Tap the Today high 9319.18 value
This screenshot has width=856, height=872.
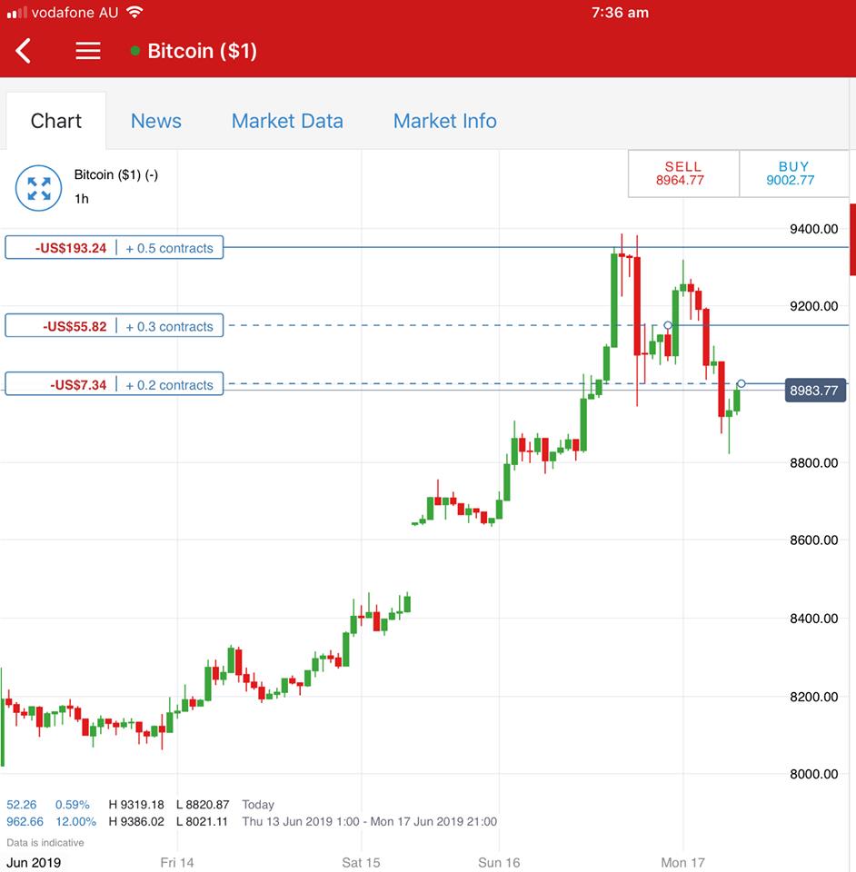click(136, 805)
